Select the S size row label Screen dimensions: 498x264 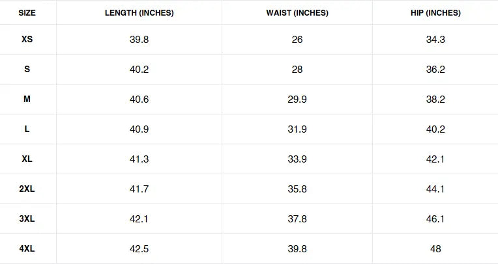(27, 70)
